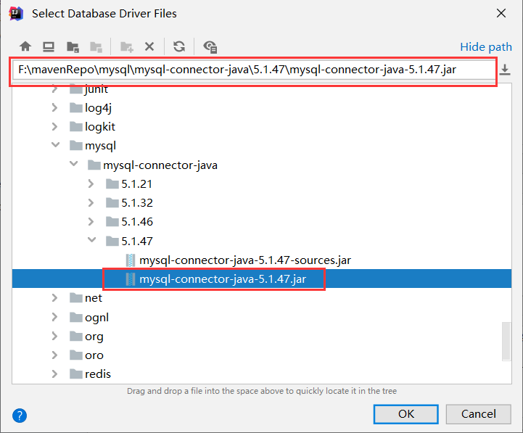Expand the 5.1.32 folder
The image size is (523, 433).
pos(91,202)
